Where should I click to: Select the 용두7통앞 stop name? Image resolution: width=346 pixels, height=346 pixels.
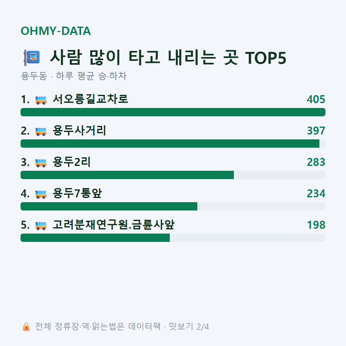77,193
